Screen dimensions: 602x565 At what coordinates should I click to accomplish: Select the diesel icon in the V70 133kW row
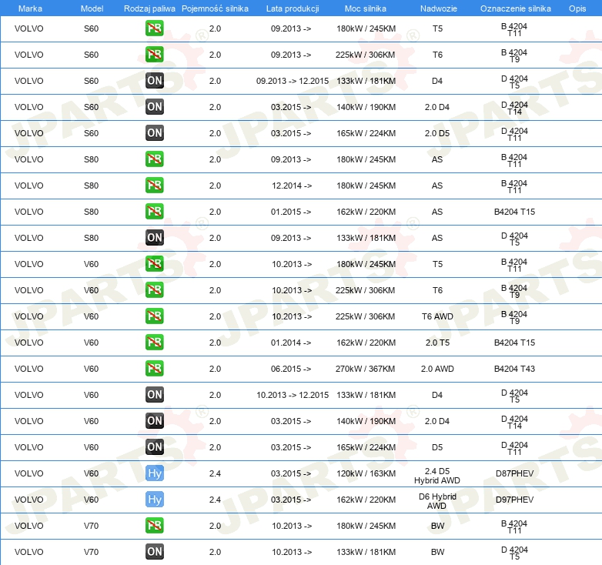pos(155,552)
